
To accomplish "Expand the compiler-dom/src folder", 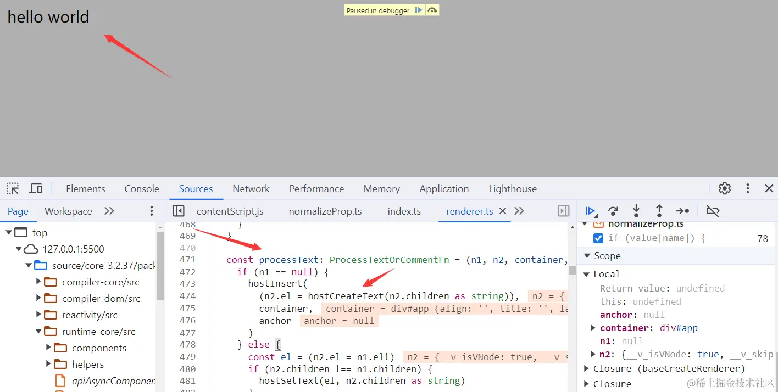I will (x=38, y=299).
